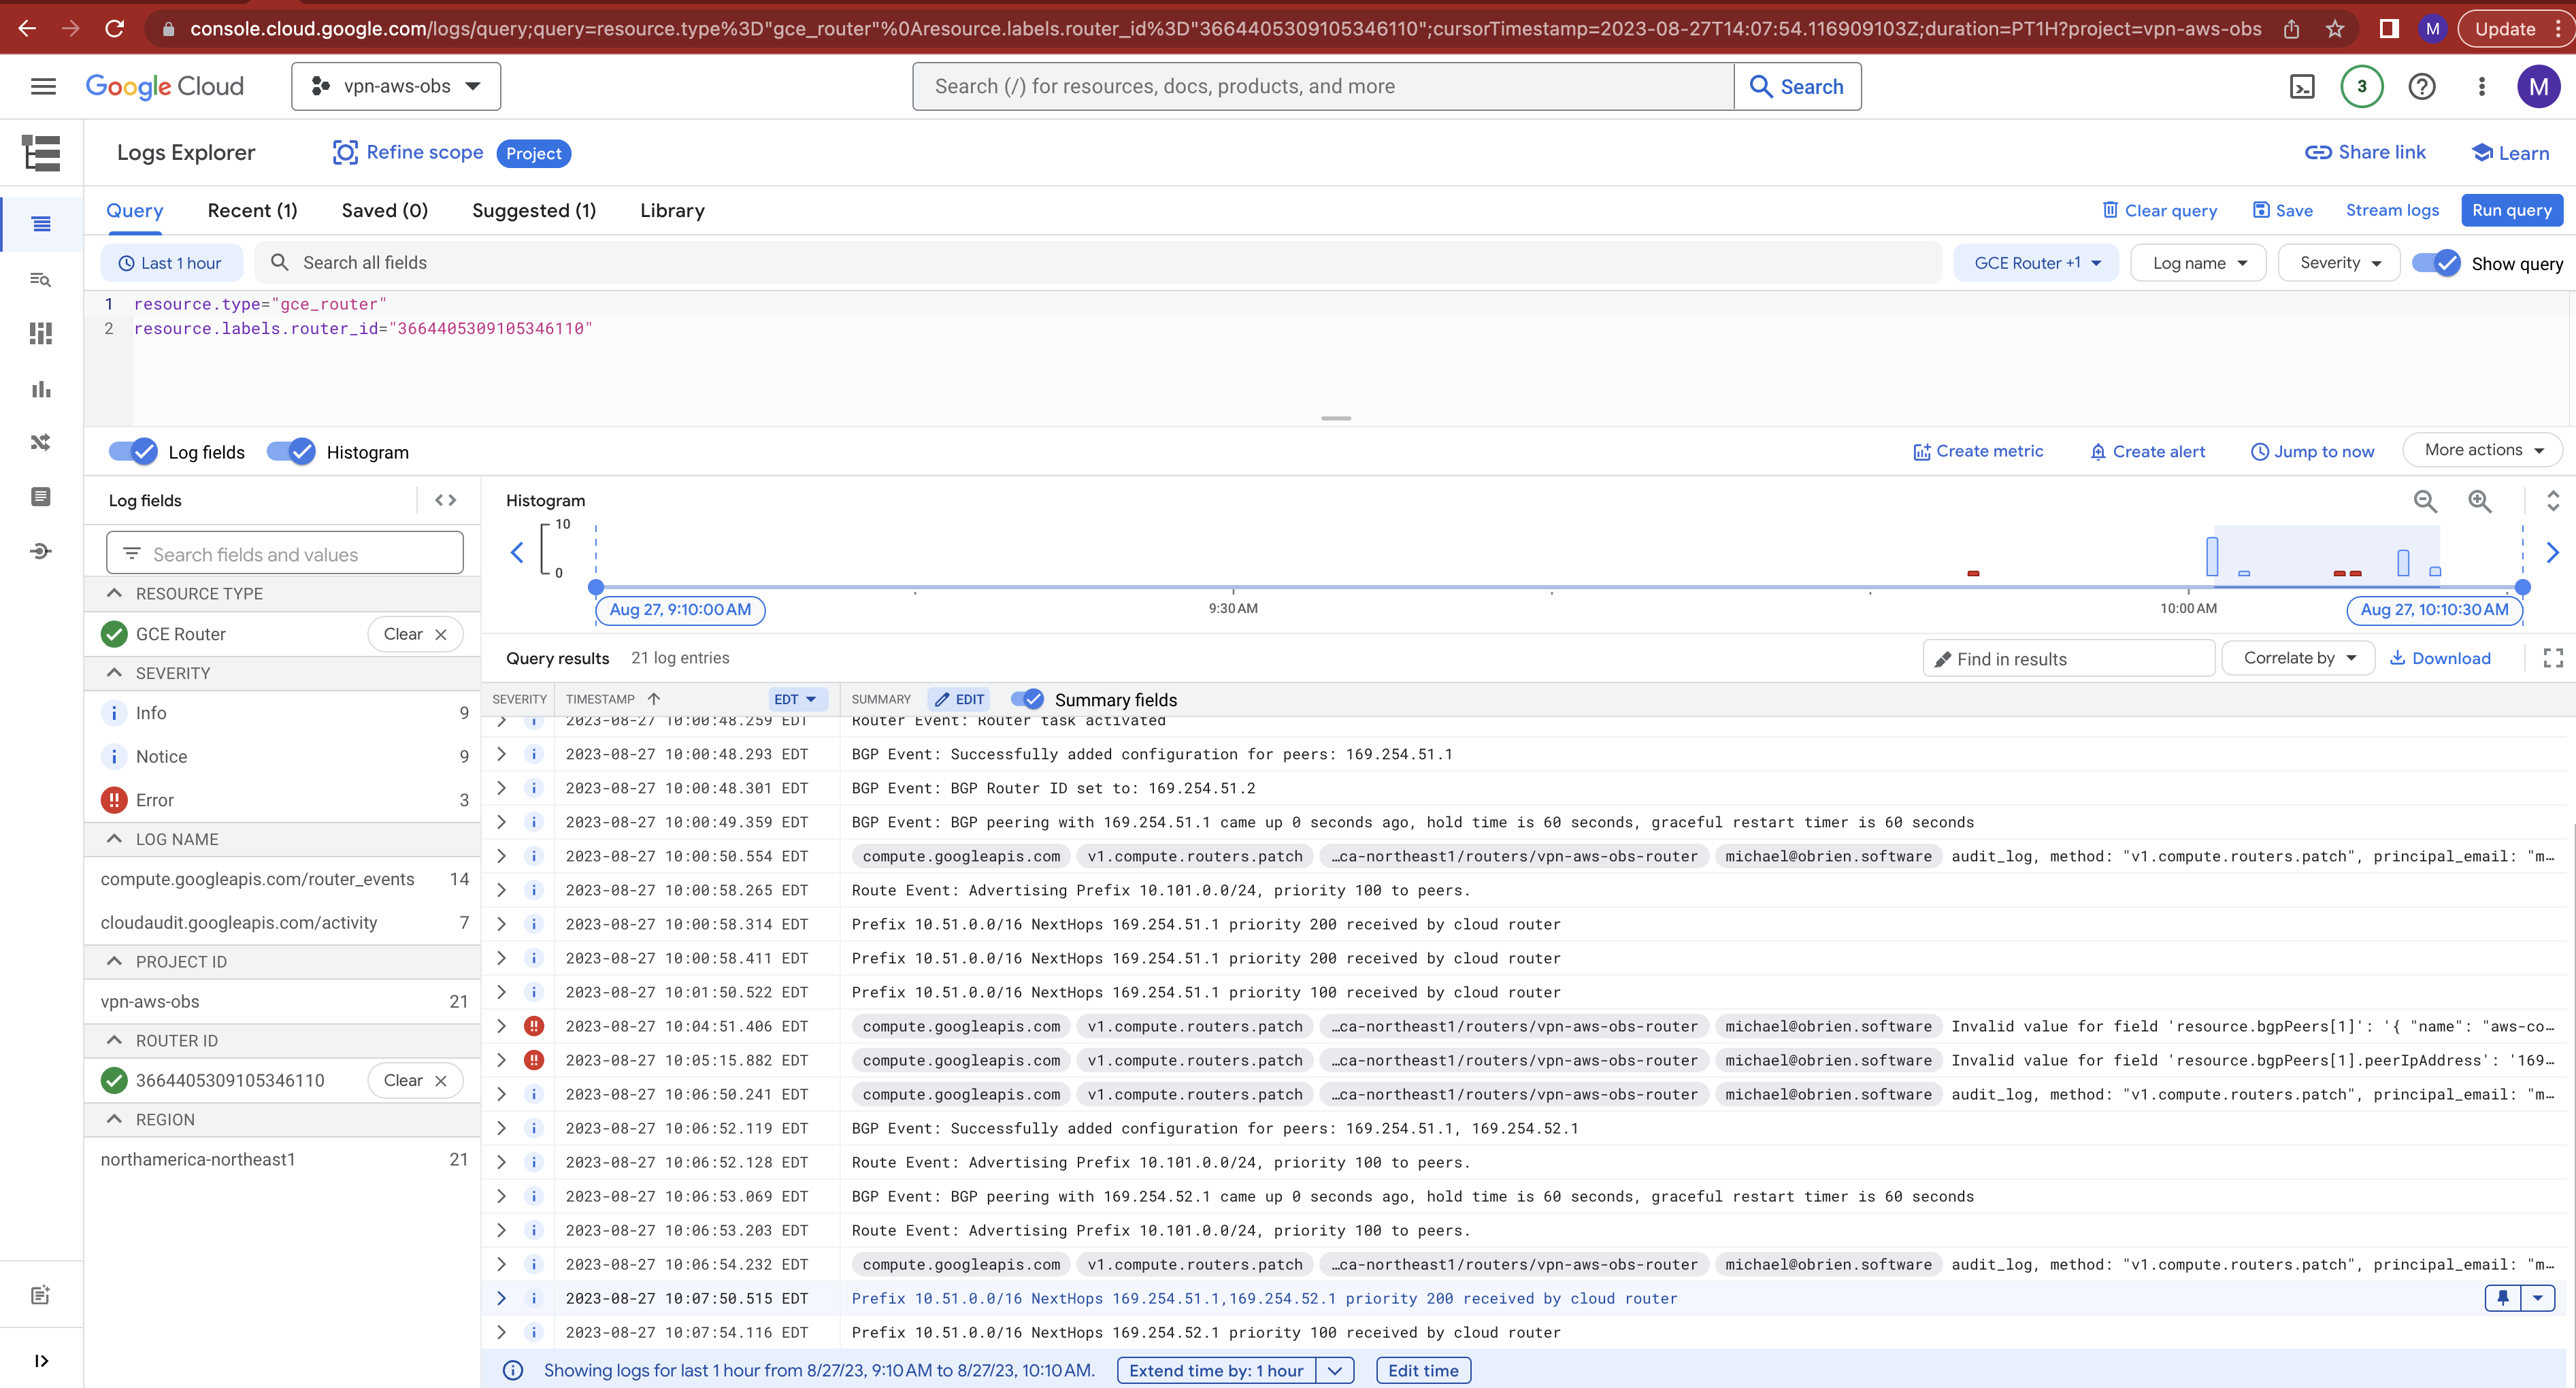The height and width of the screenshot is (1388, 2576).
Task: Click the Stream logs link
Action: (x=2392, y=210)
